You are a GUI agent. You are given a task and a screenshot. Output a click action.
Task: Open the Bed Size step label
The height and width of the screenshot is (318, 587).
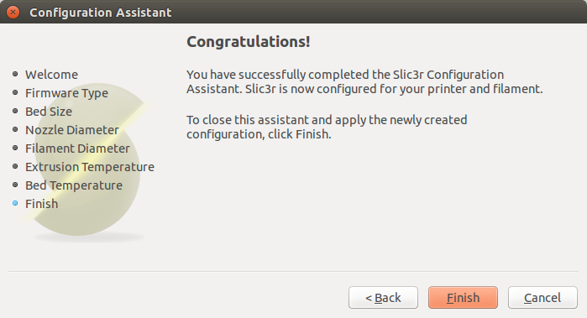click(49, 112)
